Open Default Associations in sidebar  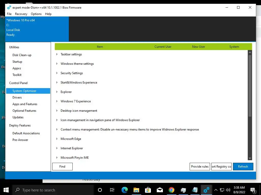pos(26,133)
